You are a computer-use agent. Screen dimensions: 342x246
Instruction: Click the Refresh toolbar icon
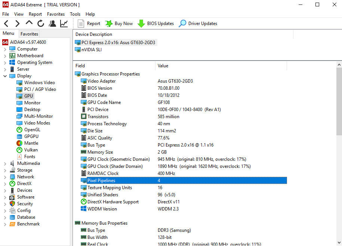41,24
